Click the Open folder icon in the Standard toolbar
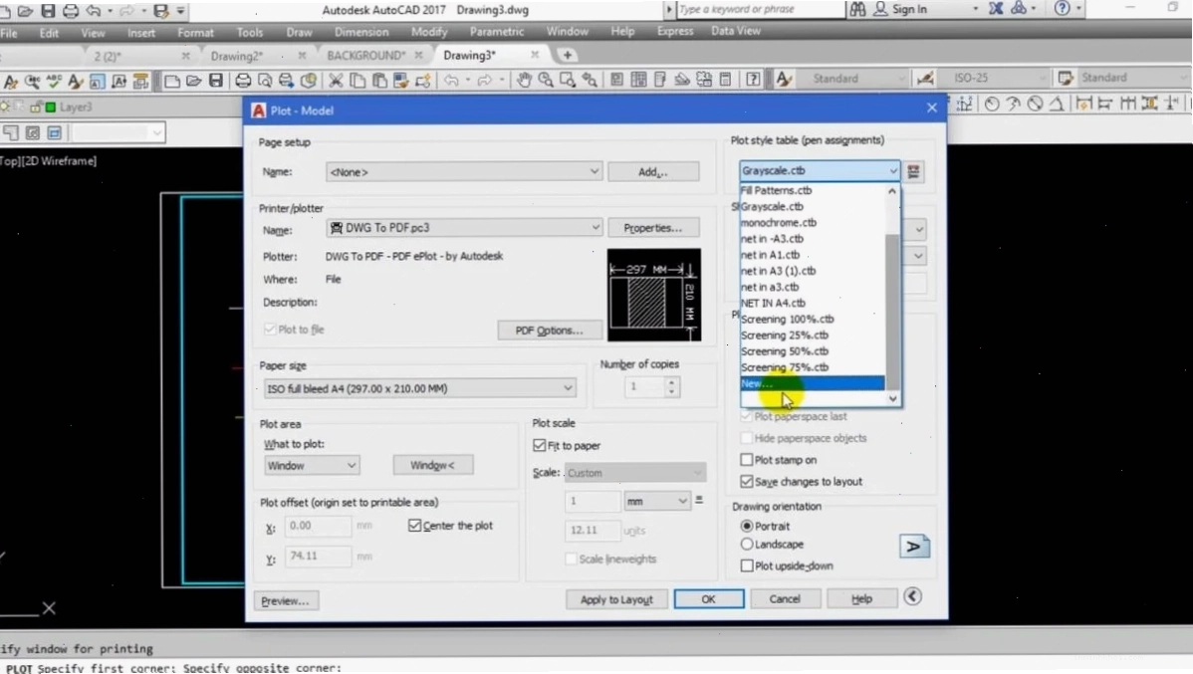The image size is (1193, 674). [x=193, y=80]
